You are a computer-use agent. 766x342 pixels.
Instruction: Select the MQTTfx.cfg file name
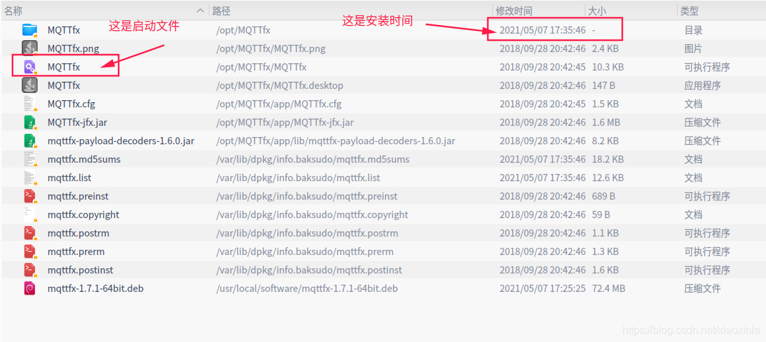click(71, 104)
